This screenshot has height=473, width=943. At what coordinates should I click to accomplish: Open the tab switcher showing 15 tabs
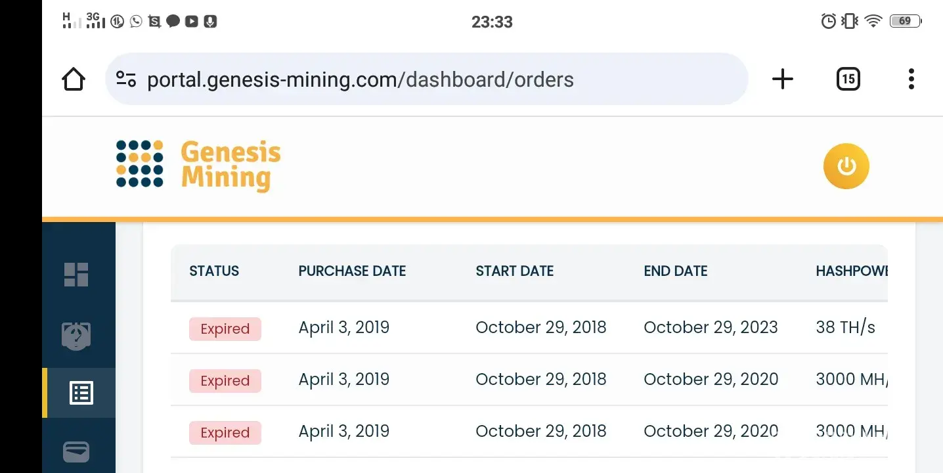pyautogui.click(x=848, y=79)
